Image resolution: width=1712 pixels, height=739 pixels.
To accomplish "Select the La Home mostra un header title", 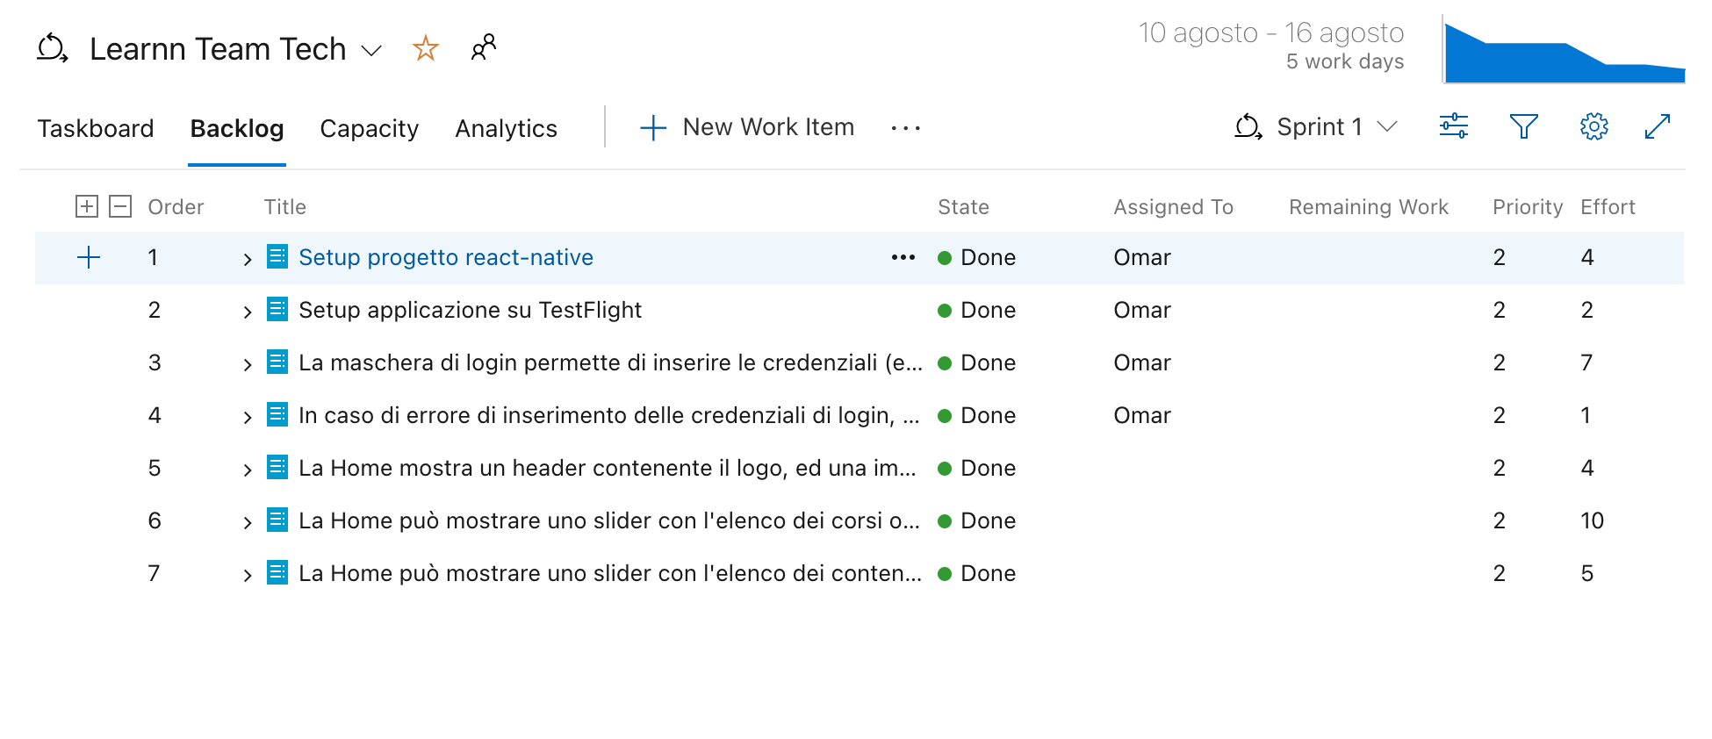I will coord(608,468).
